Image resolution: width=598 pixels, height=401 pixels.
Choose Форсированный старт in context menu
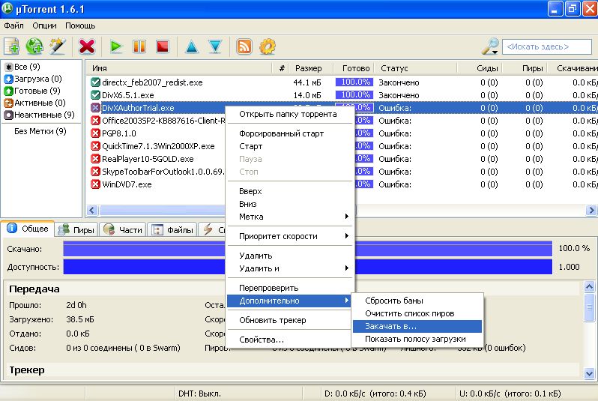point(290,133)
